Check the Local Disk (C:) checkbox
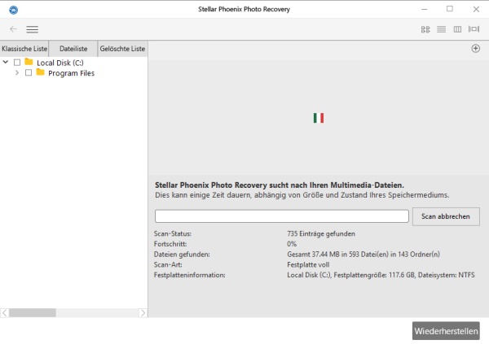 (17, 63)
